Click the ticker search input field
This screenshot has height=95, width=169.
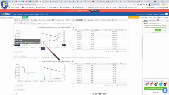coord(11,17)
